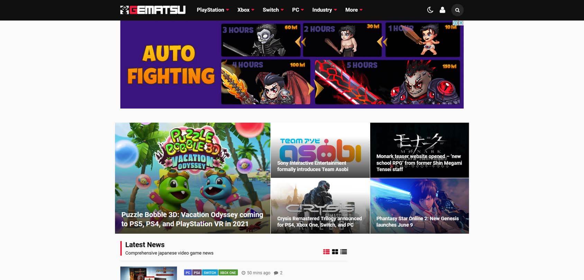584x280 pixels.
Task: Expand the Switch menu
Action: [x=273, y=10]
